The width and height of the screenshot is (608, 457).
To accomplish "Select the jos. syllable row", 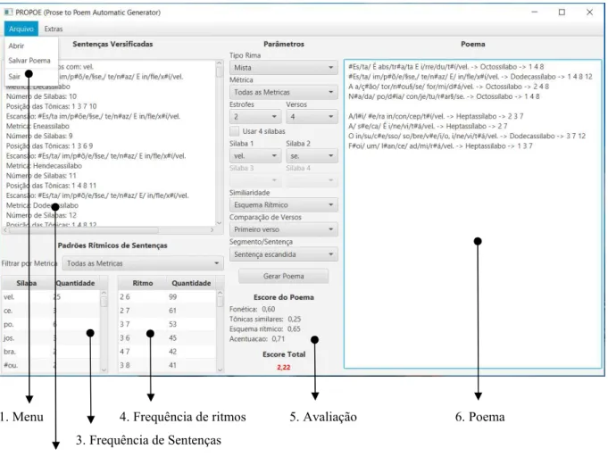I will [x=51, y=338].
